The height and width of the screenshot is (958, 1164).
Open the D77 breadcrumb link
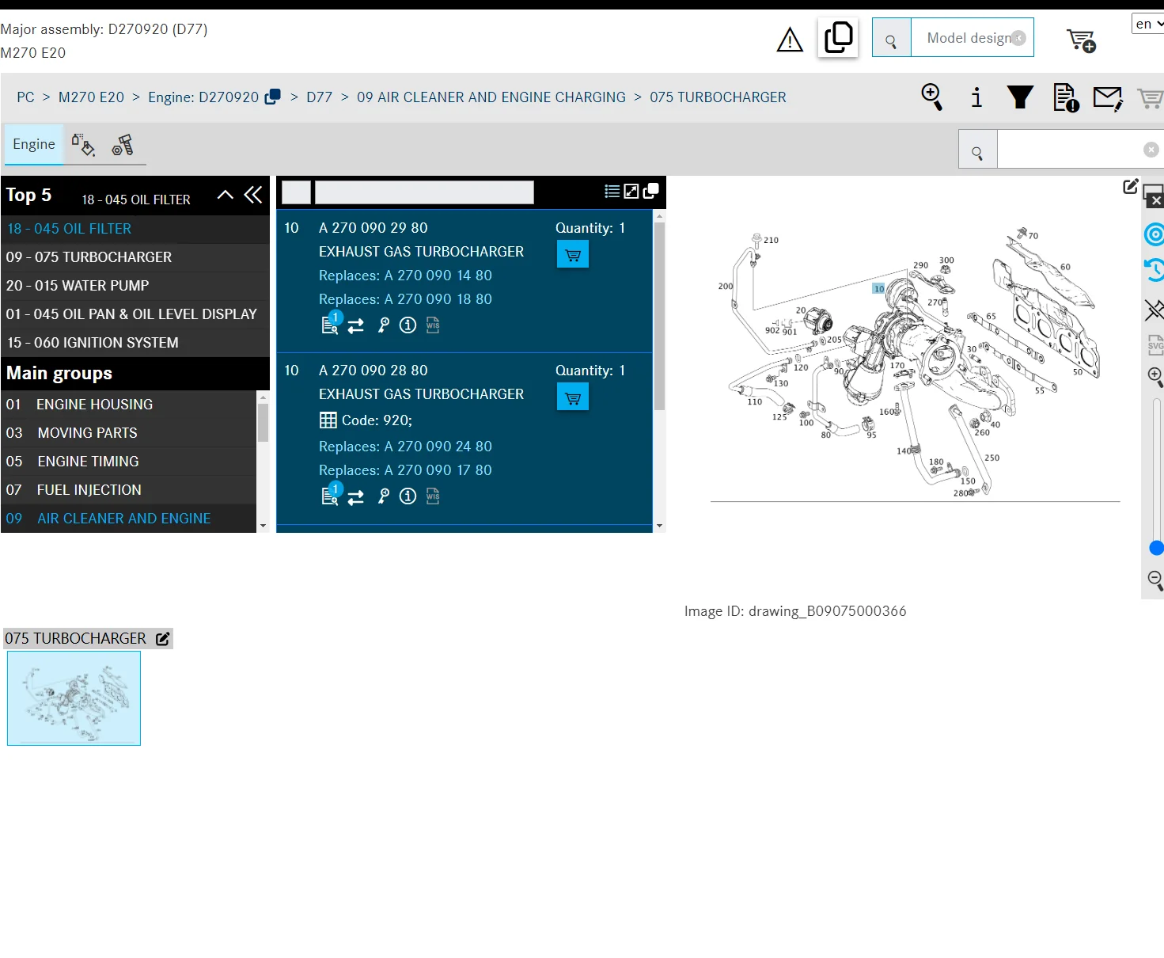319,97
